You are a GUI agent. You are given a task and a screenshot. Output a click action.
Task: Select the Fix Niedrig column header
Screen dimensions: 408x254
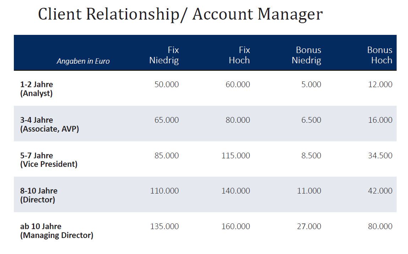(164, 55)
